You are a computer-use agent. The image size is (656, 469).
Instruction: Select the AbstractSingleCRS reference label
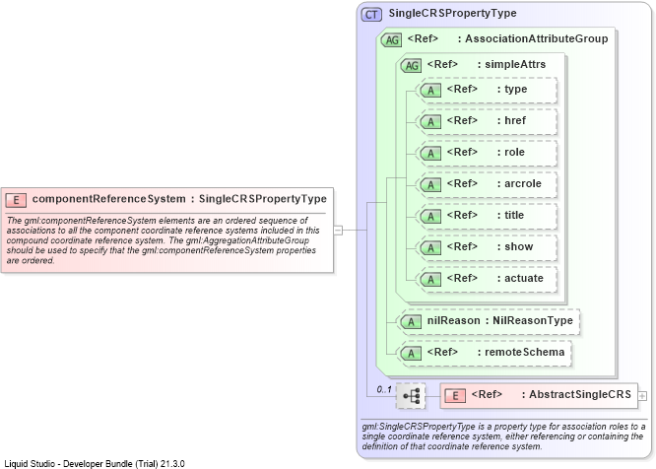point(551,394)
